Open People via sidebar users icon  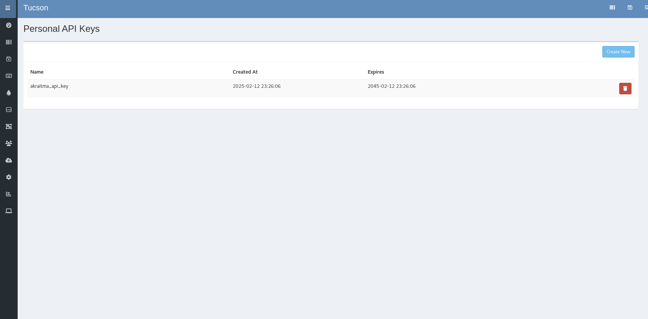(8, 143)
